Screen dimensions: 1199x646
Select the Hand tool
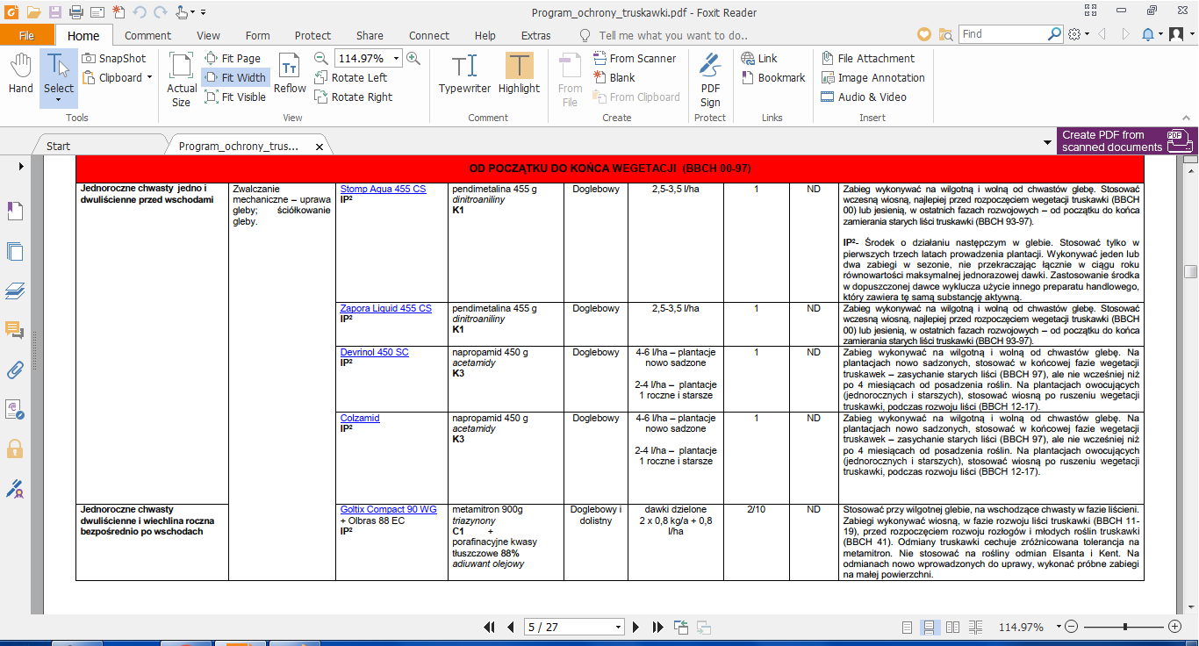click(x=20, y=75)
